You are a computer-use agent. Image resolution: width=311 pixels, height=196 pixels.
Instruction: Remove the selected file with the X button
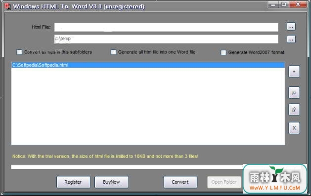(x=294, y=128)
